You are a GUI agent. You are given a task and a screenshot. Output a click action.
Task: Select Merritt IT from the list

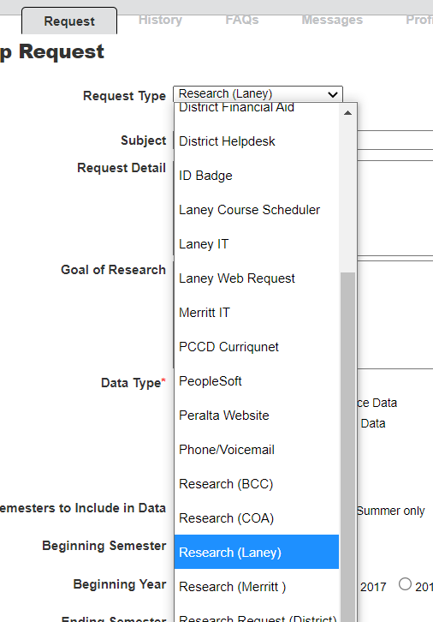coord(257,313)
